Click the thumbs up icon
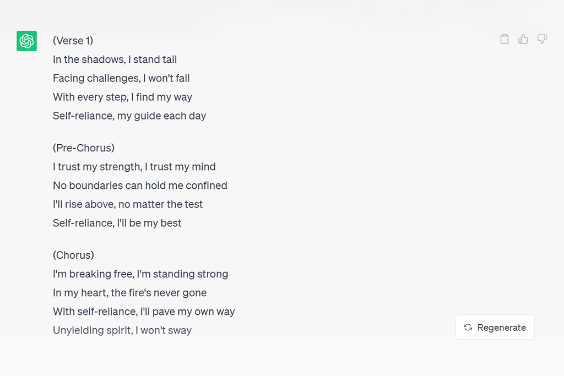Viewport: 564px width, 376px height. (523, 39)
